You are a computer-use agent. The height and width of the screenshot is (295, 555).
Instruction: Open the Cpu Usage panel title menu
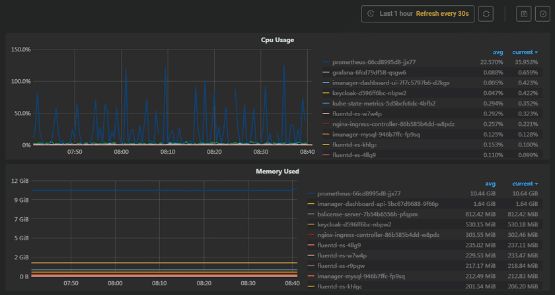277,40
